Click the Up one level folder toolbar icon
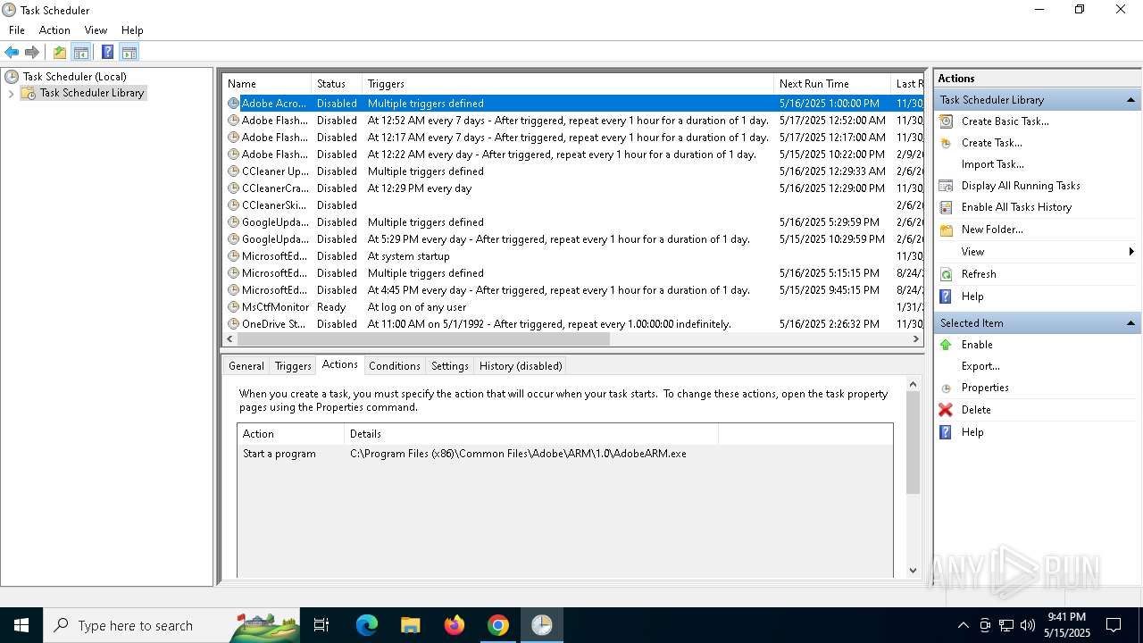This screenshot has width=1143, height=643. (60, 52)
